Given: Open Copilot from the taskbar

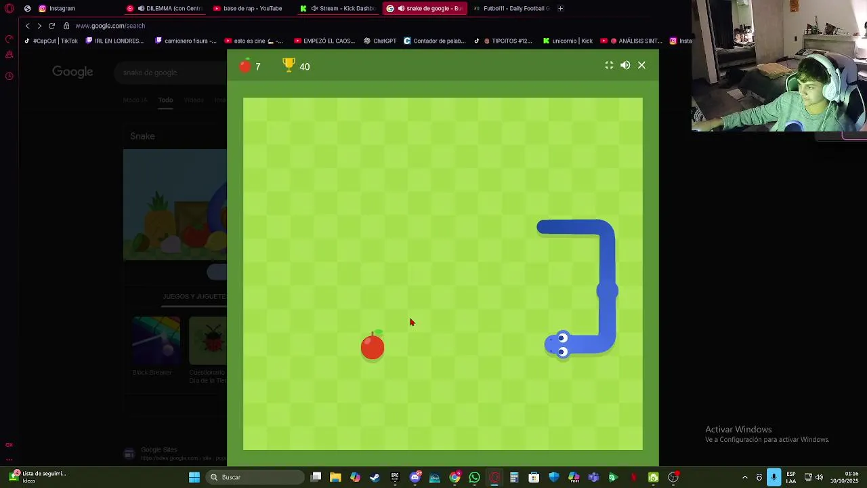Looking at the screenshot, I should pos(355,477).
